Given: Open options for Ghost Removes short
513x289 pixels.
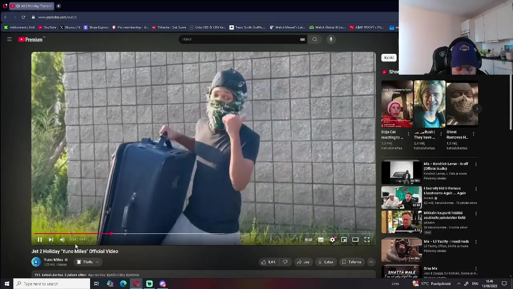Looking at the screenshot, I should click(x=473, y=134).
